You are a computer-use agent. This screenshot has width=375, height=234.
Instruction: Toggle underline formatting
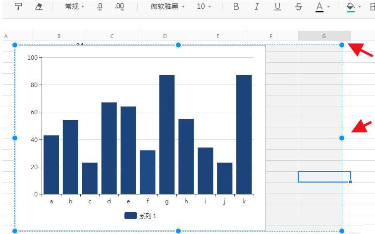coord(277,6)
